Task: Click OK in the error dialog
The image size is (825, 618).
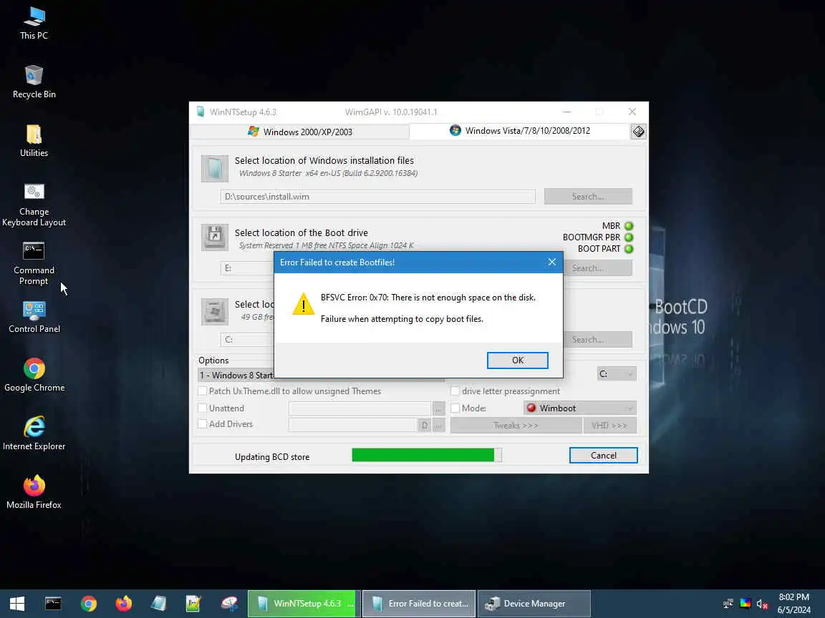Action: pyautogui.click(x=517, y=360)
